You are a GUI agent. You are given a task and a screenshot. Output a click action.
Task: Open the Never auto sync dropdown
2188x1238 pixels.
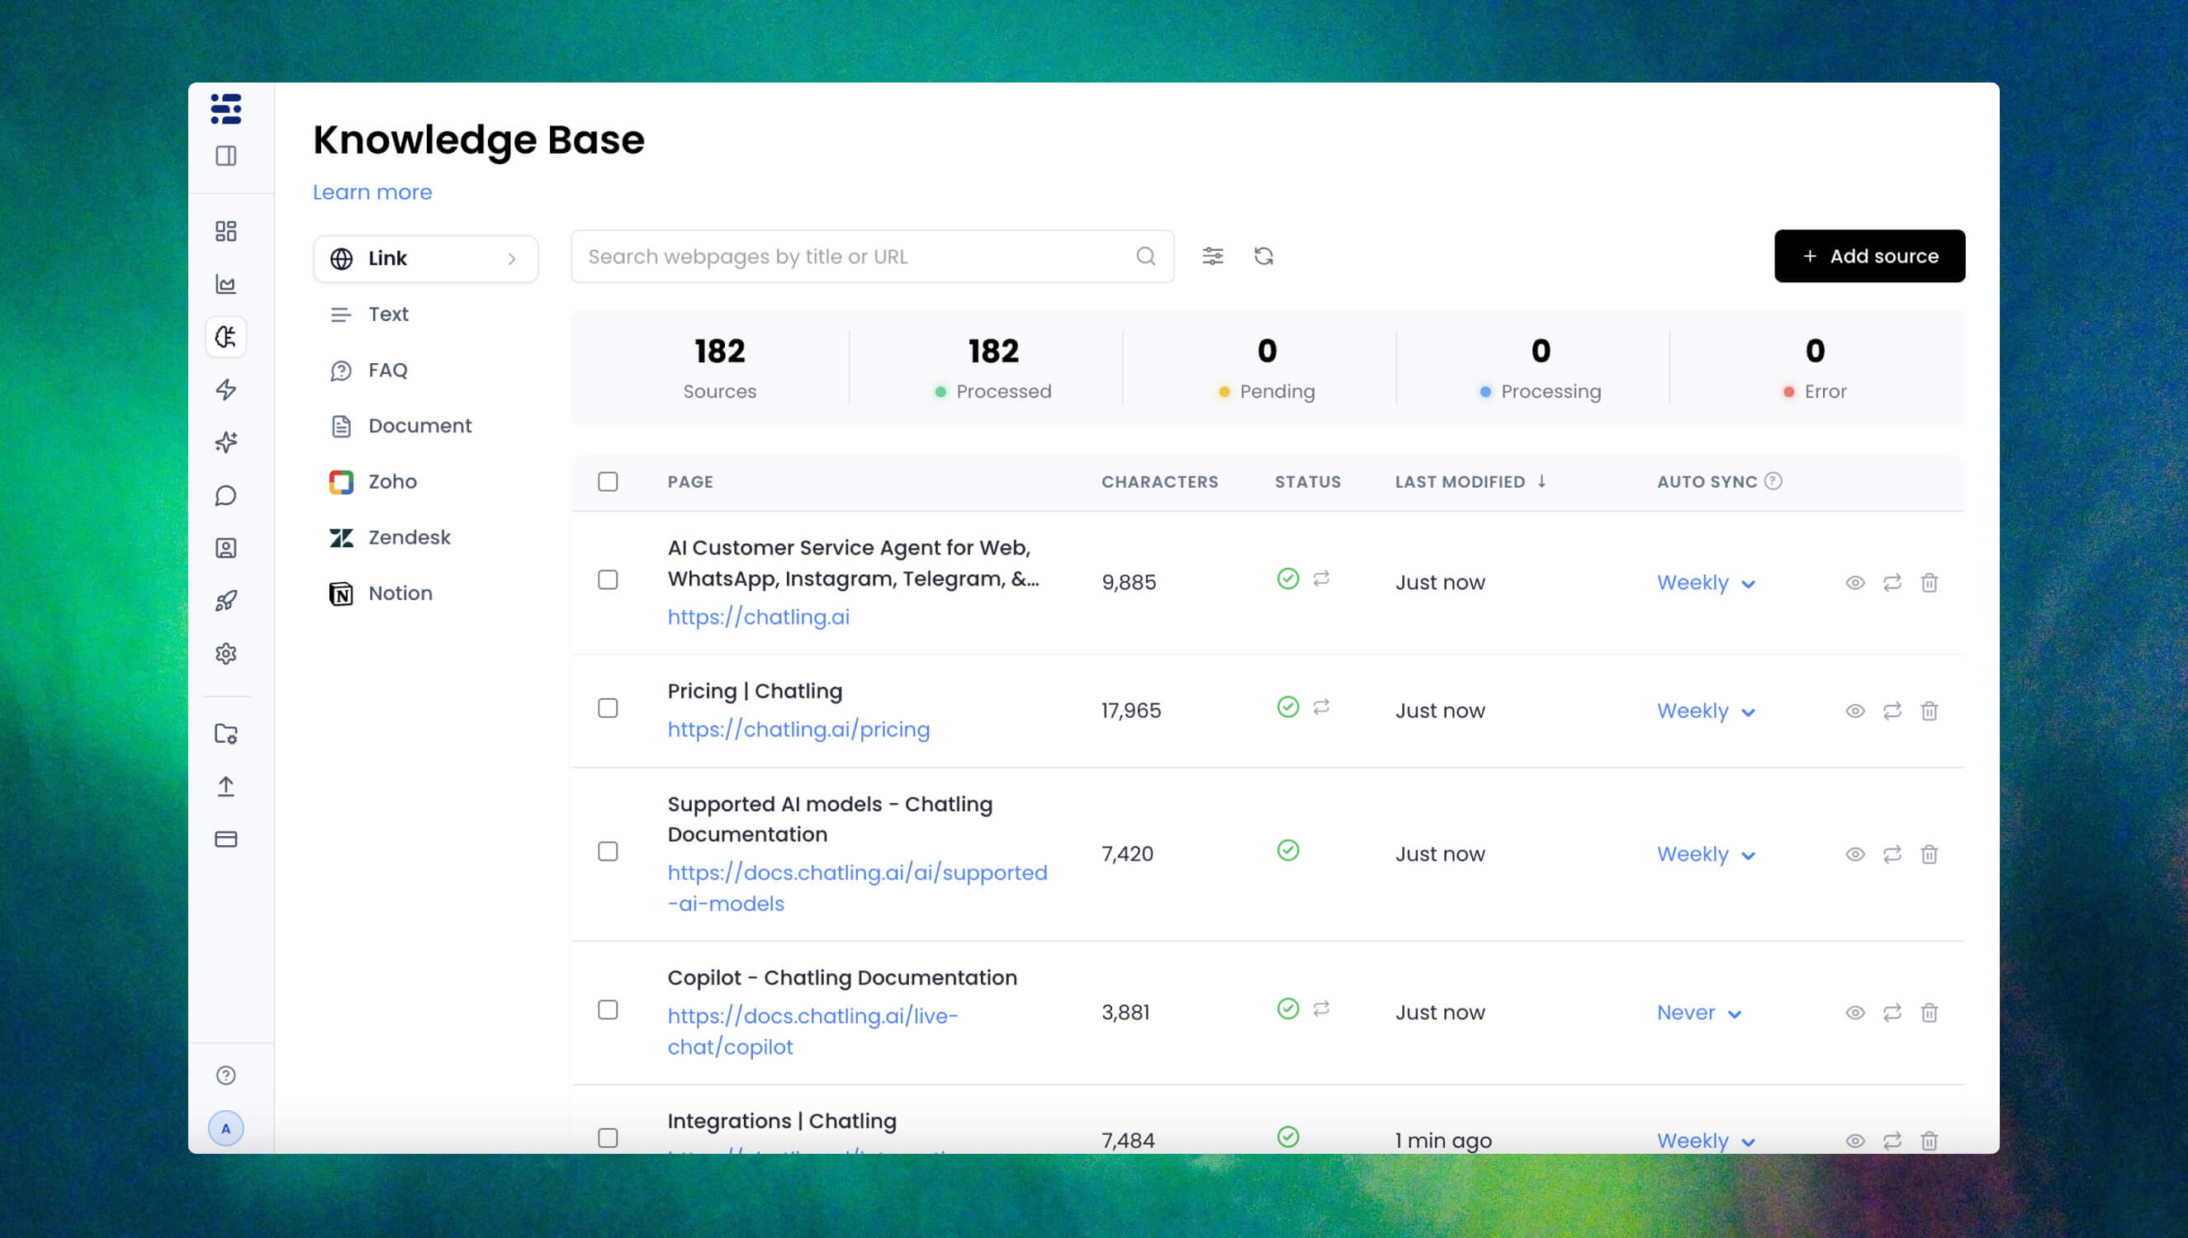point(1699,1013)
